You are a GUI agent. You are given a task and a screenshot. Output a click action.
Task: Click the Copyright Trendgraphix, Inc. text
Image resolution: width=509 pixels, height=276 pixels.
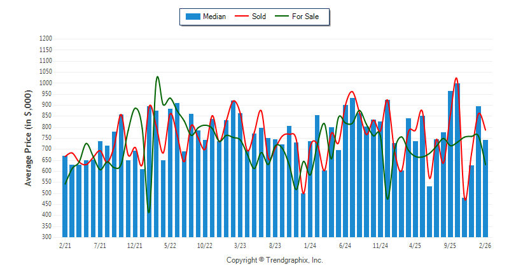point(275,261)
